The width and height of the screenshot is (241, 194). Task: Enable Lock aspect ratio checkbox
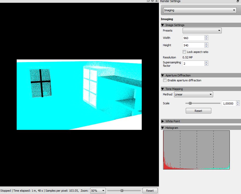coord(184,52)
